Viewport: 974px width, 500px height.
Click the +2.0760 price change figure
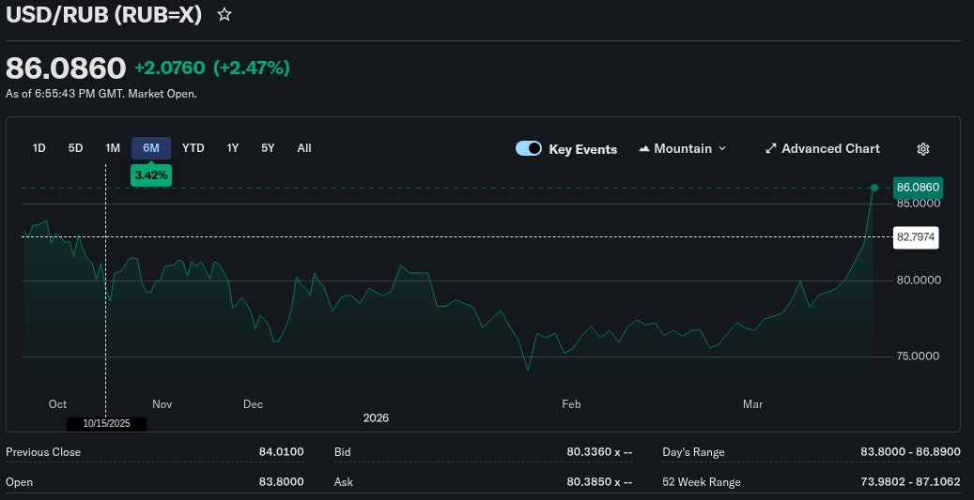(x=170, y=68)
